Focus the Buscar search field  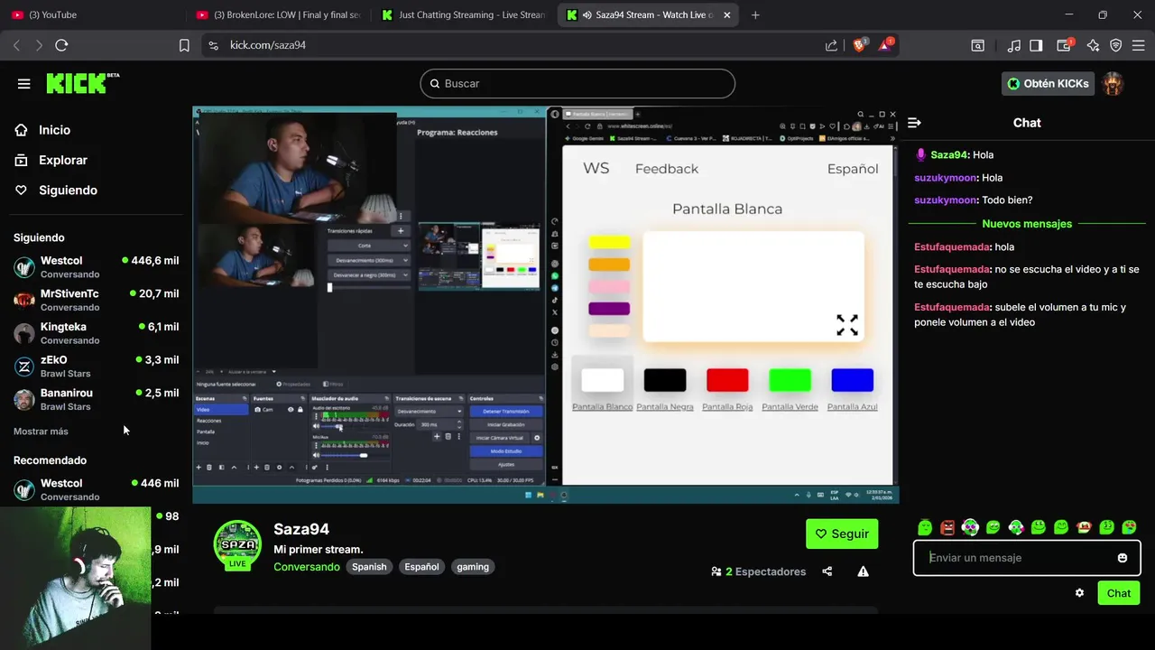coord(577,83)
